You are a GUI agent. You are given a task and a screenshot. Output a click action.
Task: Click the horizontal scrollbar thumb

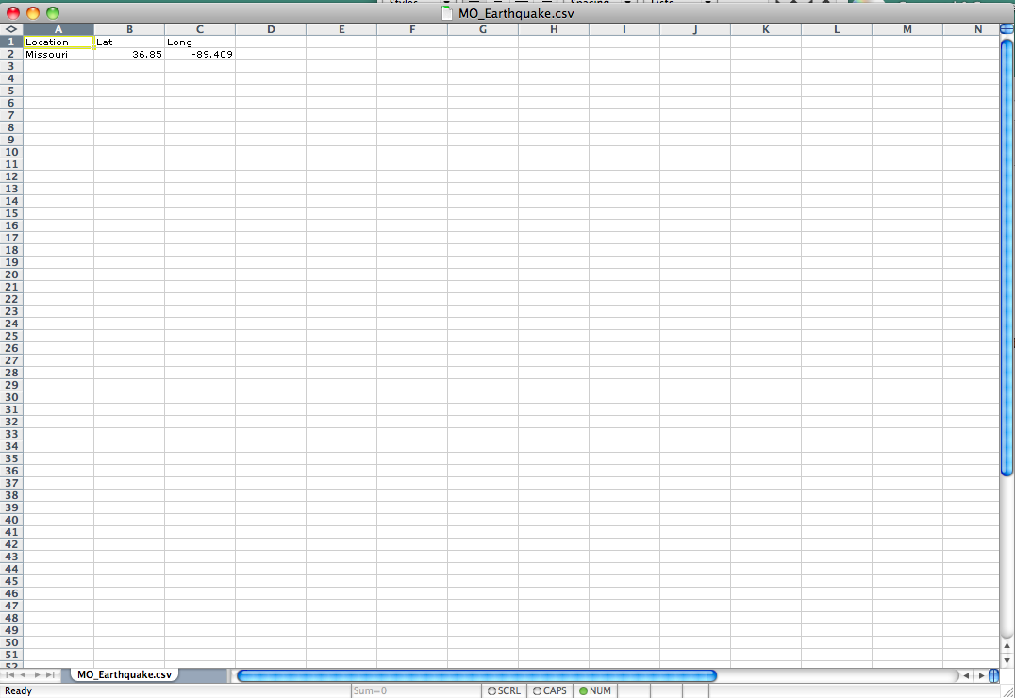(476, 675)
